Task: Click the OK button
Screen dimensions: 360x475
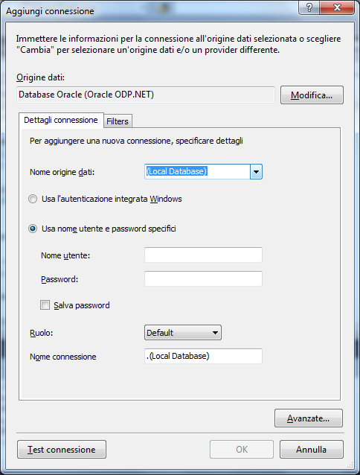Action: click(x=242, y=450)
